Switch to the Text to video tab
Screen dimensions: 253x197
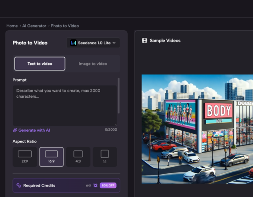[39, 64]
